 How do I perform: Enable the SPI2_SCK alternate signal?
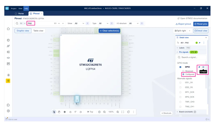click(x=180, y=97)
